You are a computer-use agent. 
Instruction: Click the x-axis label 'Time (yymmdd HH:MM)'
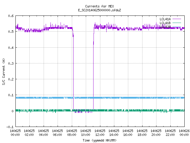(x=99, y=140)
